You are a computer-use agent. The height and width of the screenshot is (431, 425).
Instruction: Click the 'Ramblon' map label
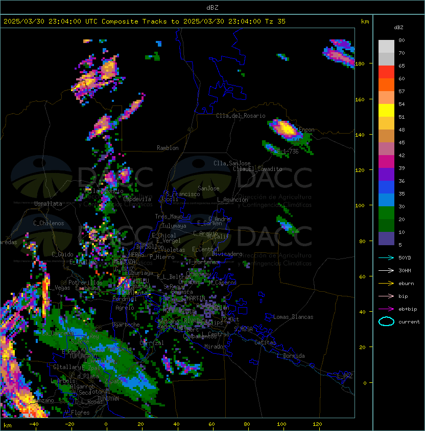(168, 148)
